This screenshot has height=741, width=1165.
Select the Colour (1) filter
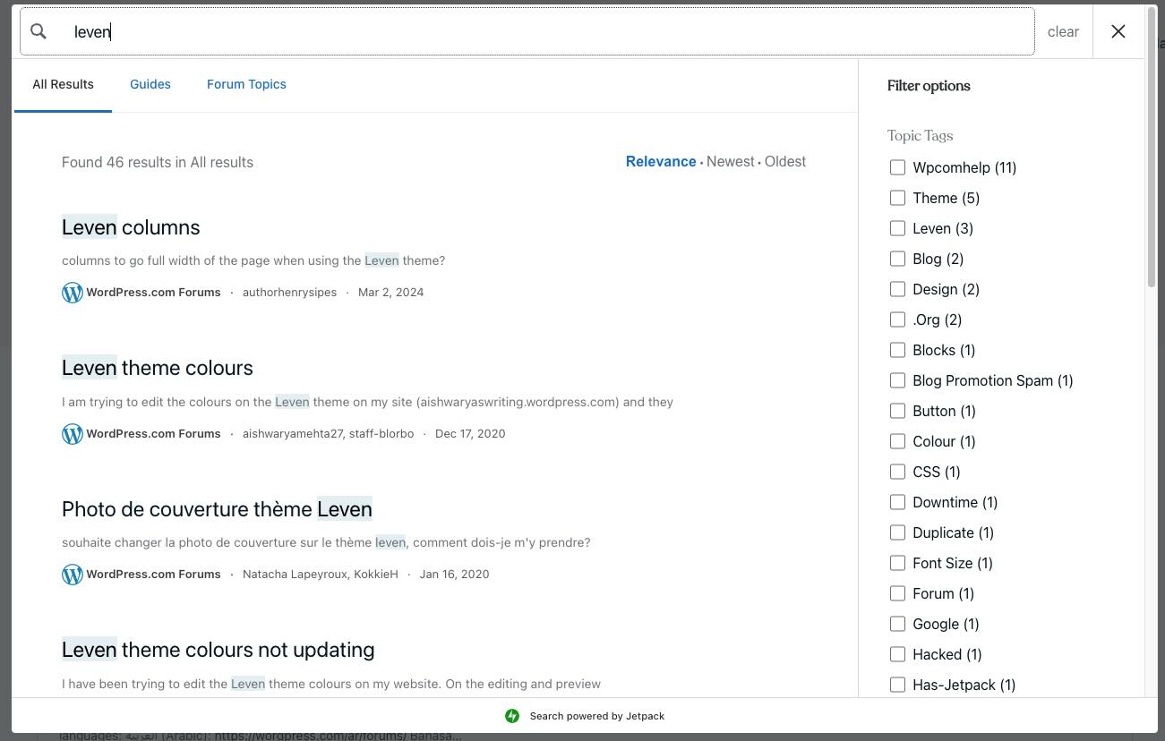tap(897, 441)
